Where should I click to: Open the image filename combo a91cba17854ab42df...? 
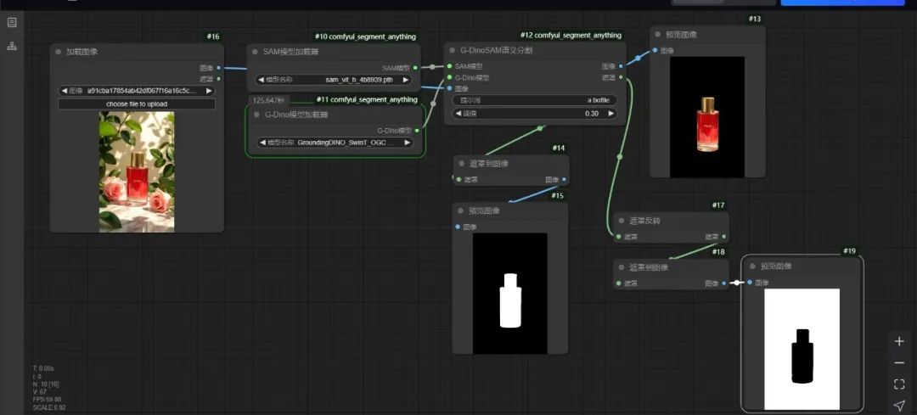pos(137,91)
